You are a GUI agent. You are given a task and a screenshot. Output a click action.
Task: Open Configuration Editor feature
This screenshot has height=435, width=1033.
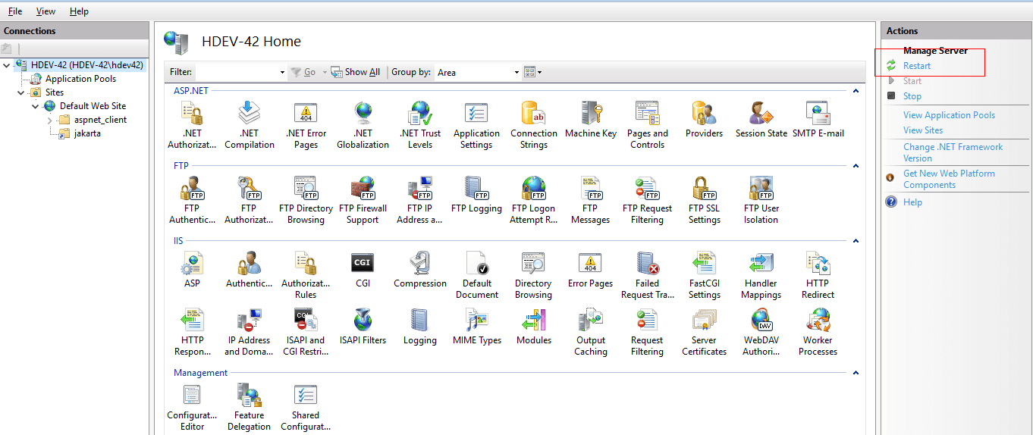click(192, 407)
